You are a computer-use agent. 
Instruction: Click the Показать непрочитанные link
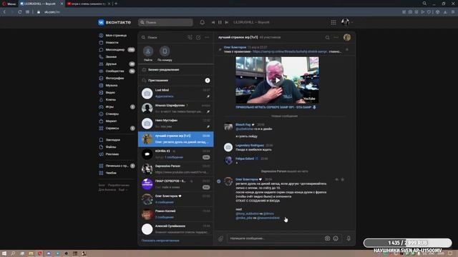point(160,241)
